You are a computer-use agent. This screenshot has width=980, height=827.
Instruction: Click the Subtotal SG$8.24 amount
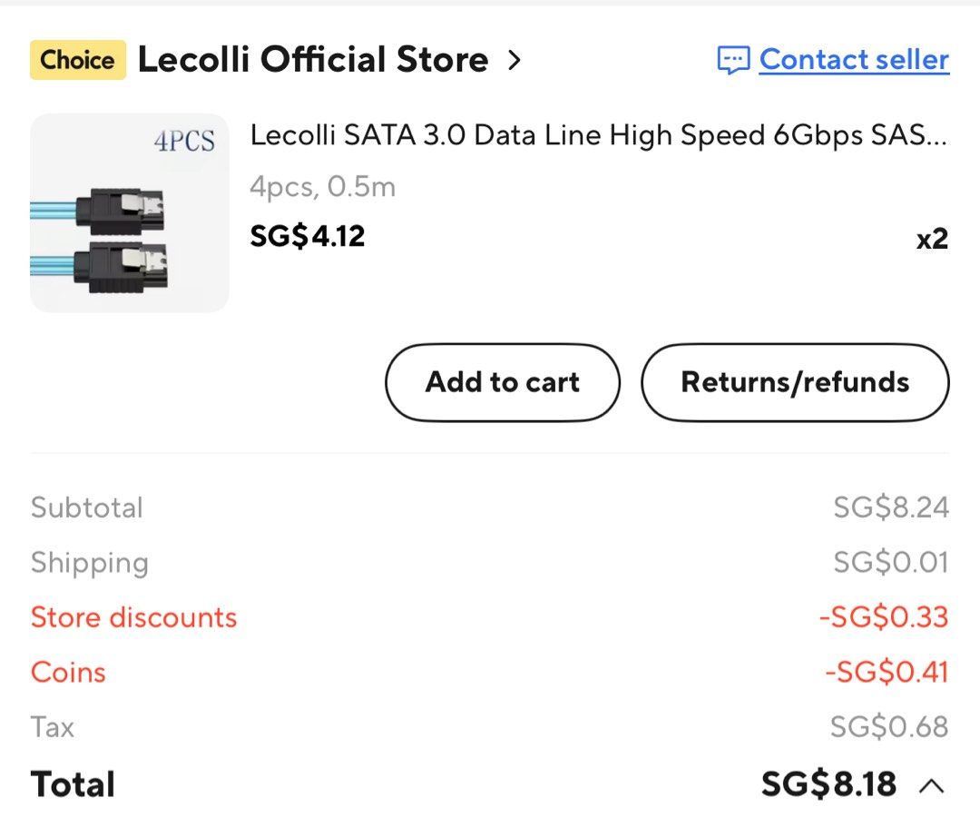(891, 507)
